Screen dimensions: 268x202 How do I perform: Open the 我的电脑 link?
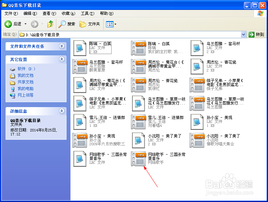tap(25, 89)
